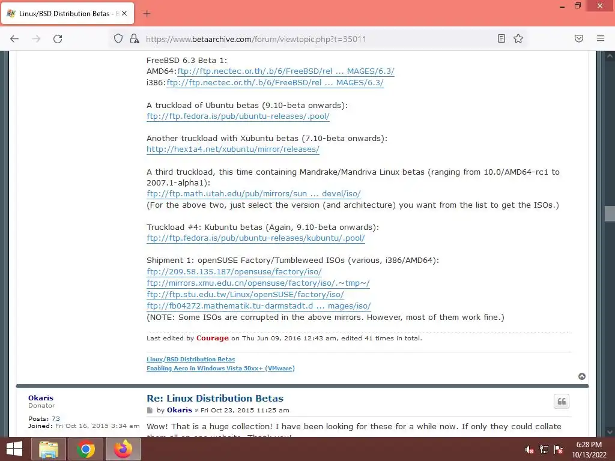Click post date Fri Oct 23, 2015 11:25 am

coord(245,411)
